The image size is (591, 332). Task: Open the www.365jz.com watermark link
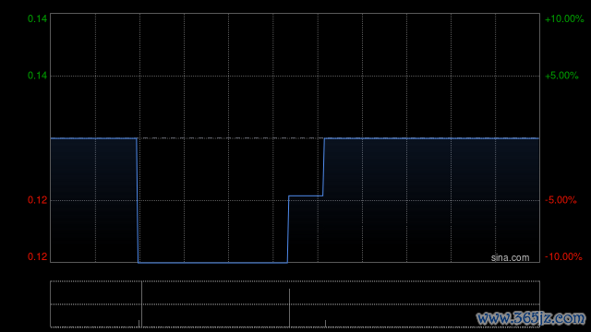[x=531, y=318]
